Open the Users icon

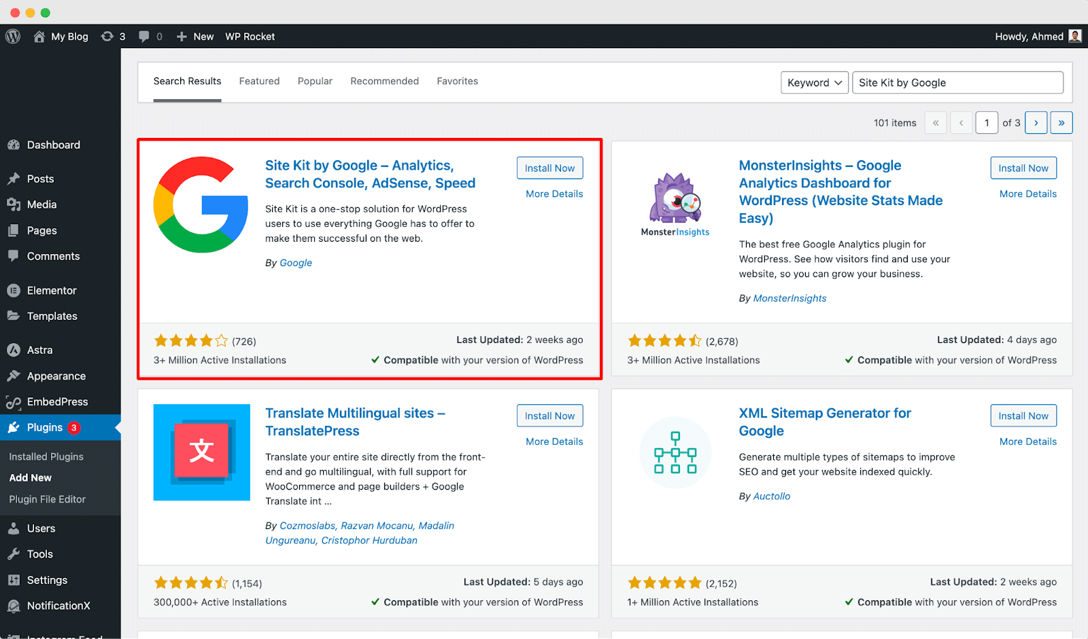(14, 528)
